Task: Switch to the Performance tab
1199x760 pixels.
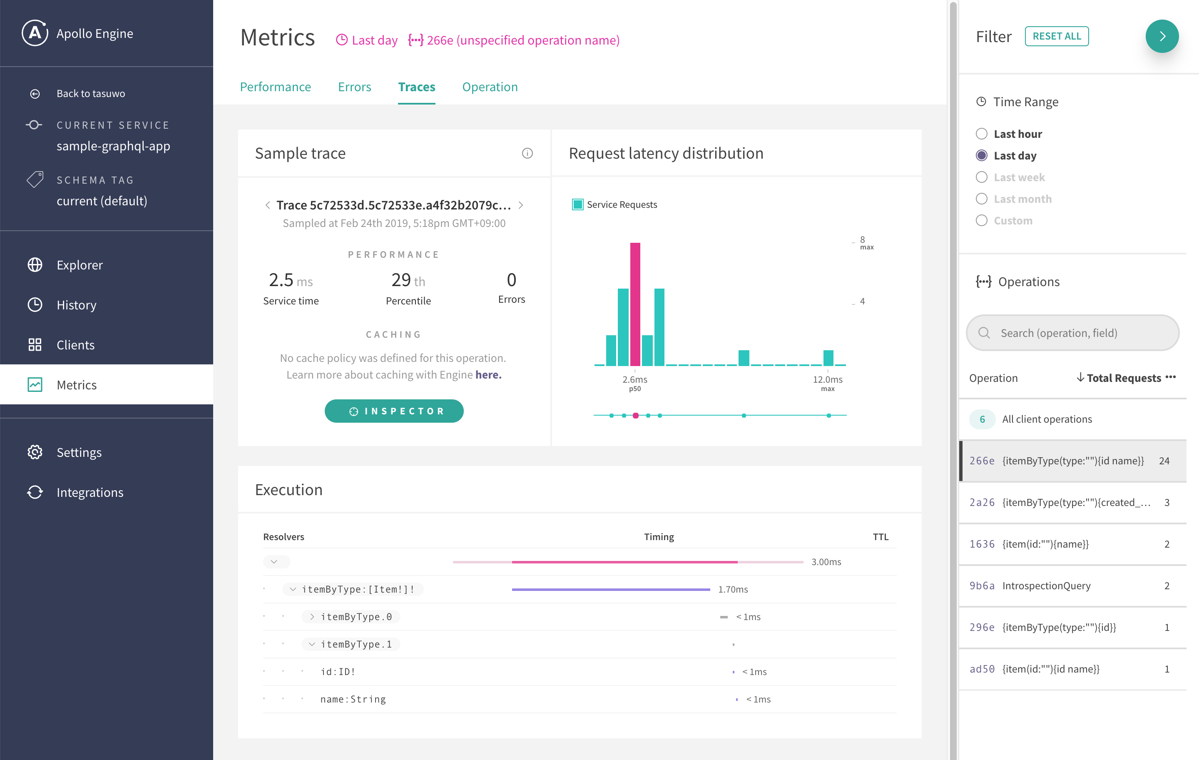Action: coord(275,87)
